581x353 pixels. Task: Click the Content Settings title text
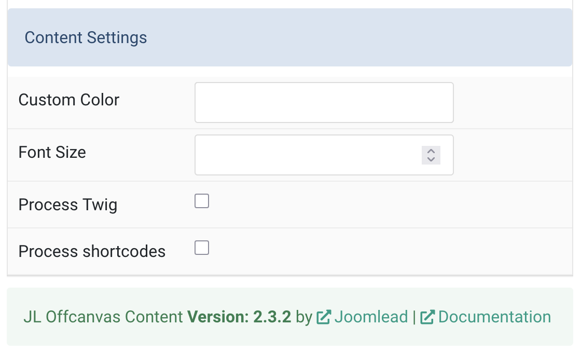[86, 37]
